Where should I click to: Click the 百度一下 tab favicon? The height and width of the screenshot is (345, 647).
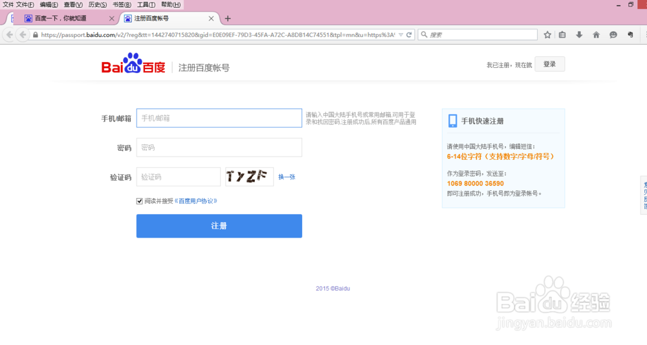tap(28, 19)
